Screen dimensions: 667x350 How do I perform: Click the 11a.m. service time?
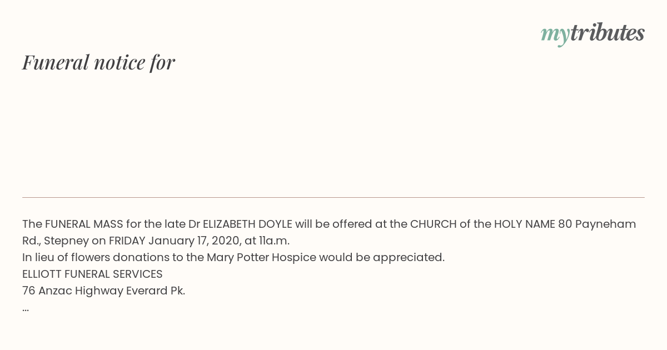[x=275, y=241]
